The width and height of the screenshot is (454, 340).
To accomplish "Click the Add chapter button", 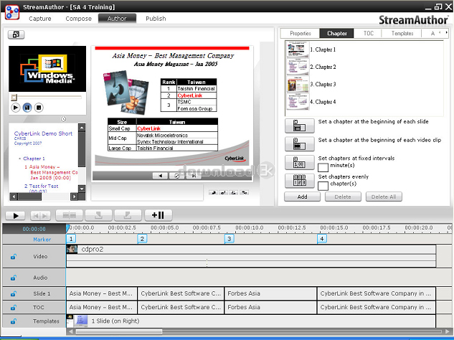I will [x=302, y=197].
